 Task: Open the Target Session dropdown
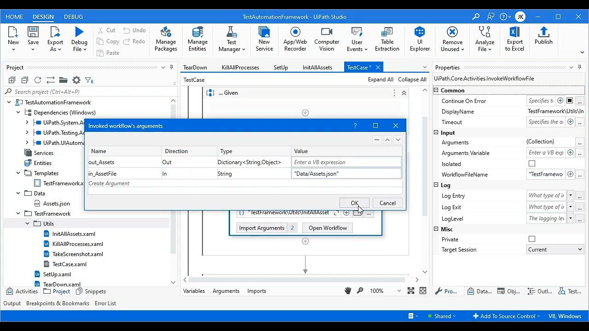[x=555, y=250]
